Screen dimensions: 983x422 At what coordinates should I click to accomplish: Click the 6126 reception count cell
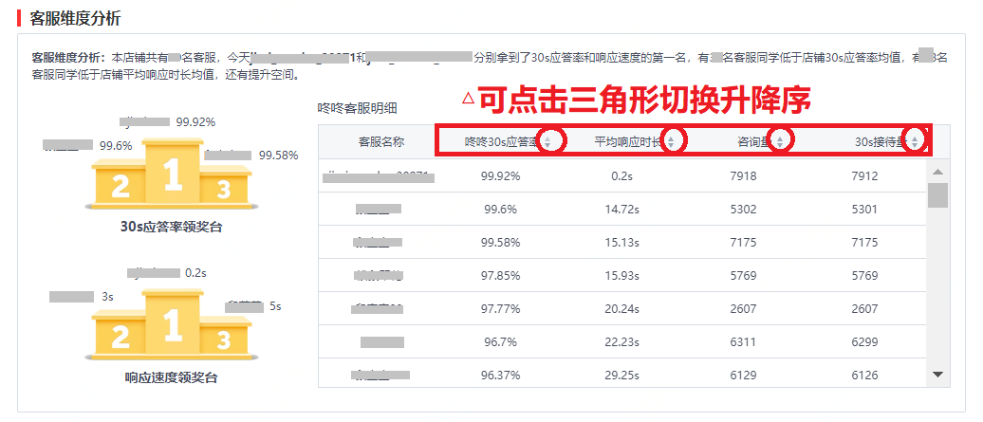(x=864, y=375)
